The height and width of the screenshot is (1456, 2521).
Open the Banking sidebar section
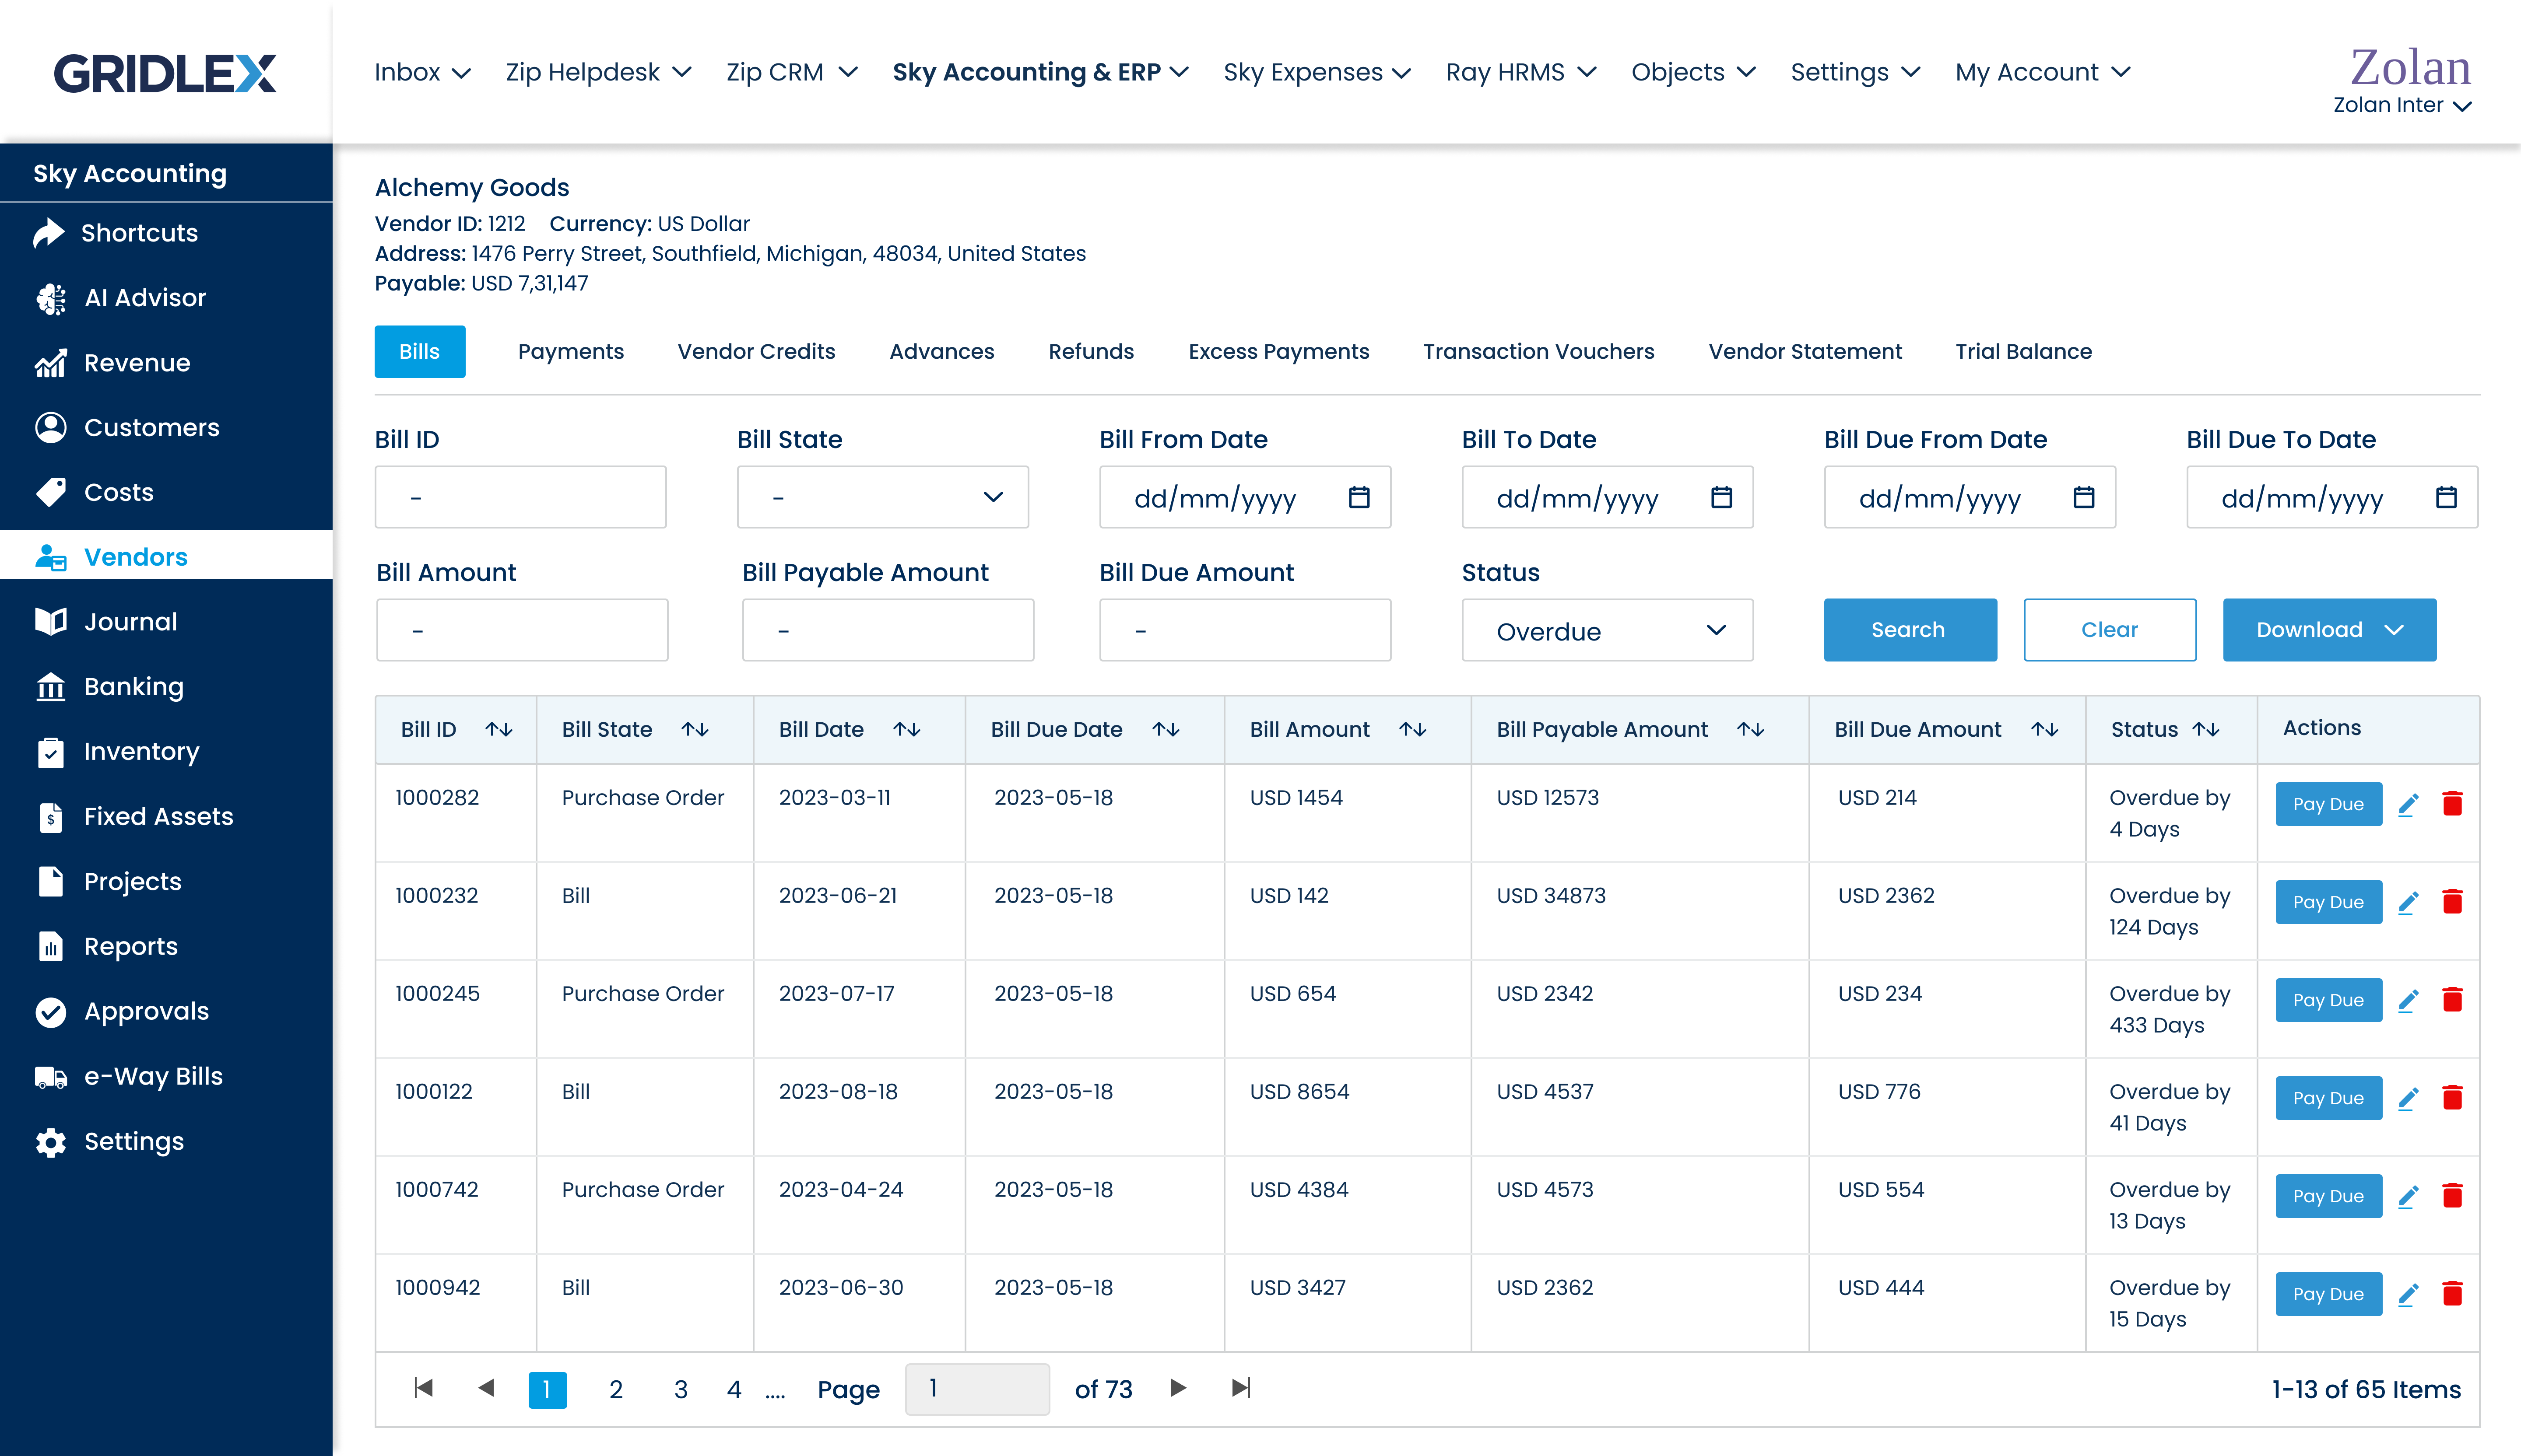point(133,687)
